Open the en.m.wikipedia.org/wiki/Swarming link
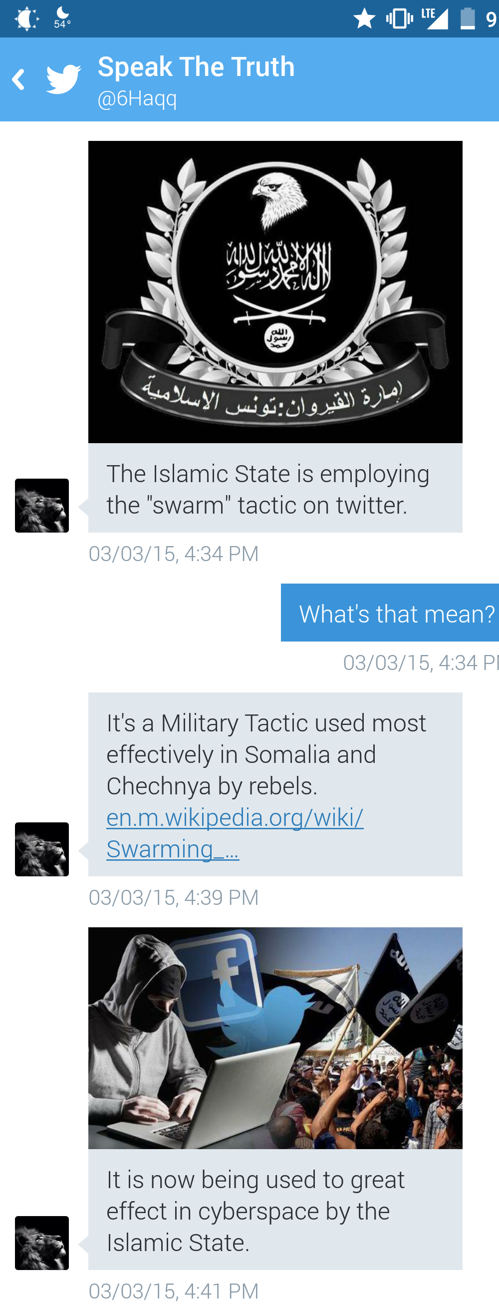This screenshot has height=1316, width=499. click(235, 833)
